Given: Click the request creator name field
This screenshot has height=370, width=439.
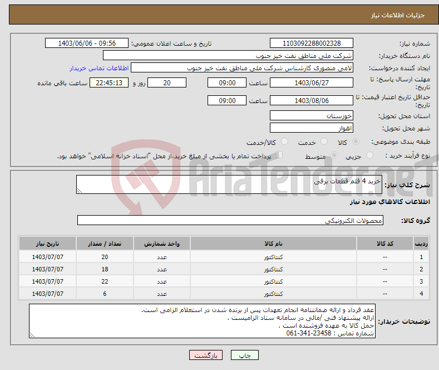Looking at the screenshot, I should click(x=242, y=68).
